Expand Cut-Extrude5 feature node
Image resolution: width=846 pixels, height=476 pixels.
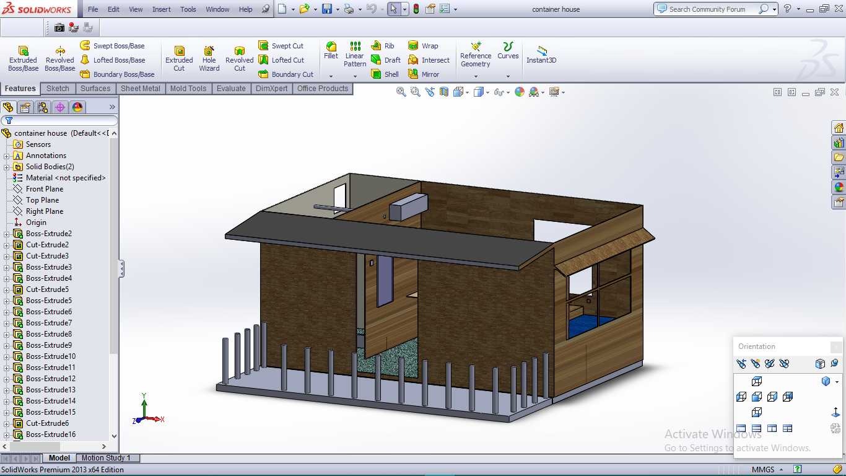point(7,289)
